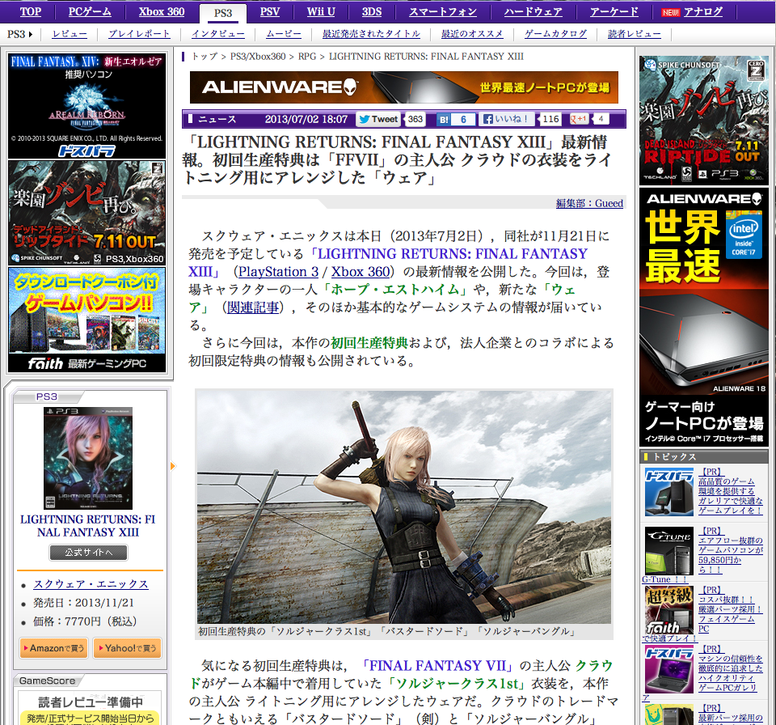This screenshot has width=776, height=725.
Task: Expand the orange arrow on PS3 panel
Action: pos(173,466)
